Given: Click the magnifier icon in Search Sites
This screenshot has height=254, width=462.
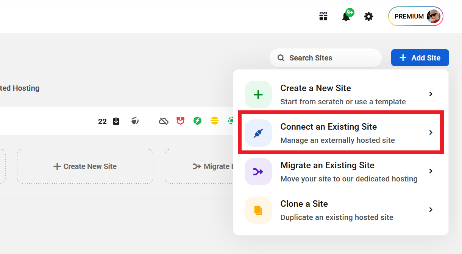Looking at the screenshot, I should click(x=281, y=58).
